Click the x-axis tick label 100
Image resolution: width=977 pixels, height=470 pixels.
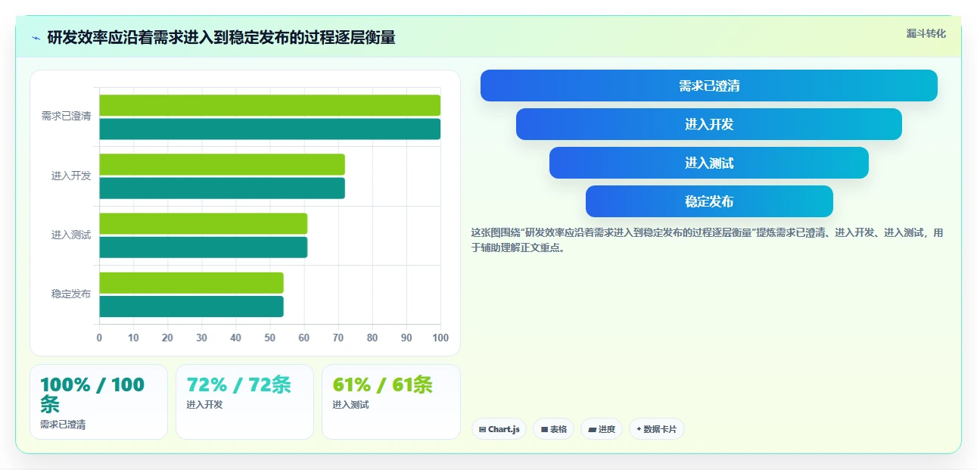pos(440,338)
